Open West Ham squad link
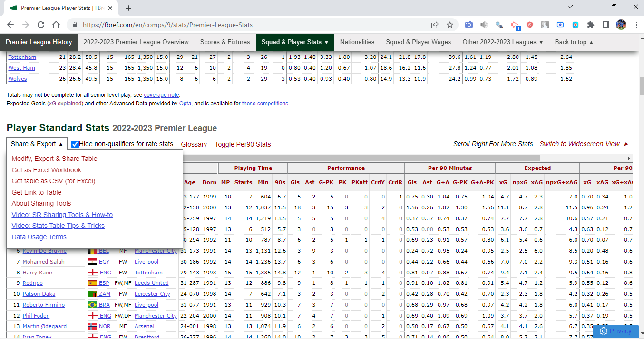 [x=21, y=68]
